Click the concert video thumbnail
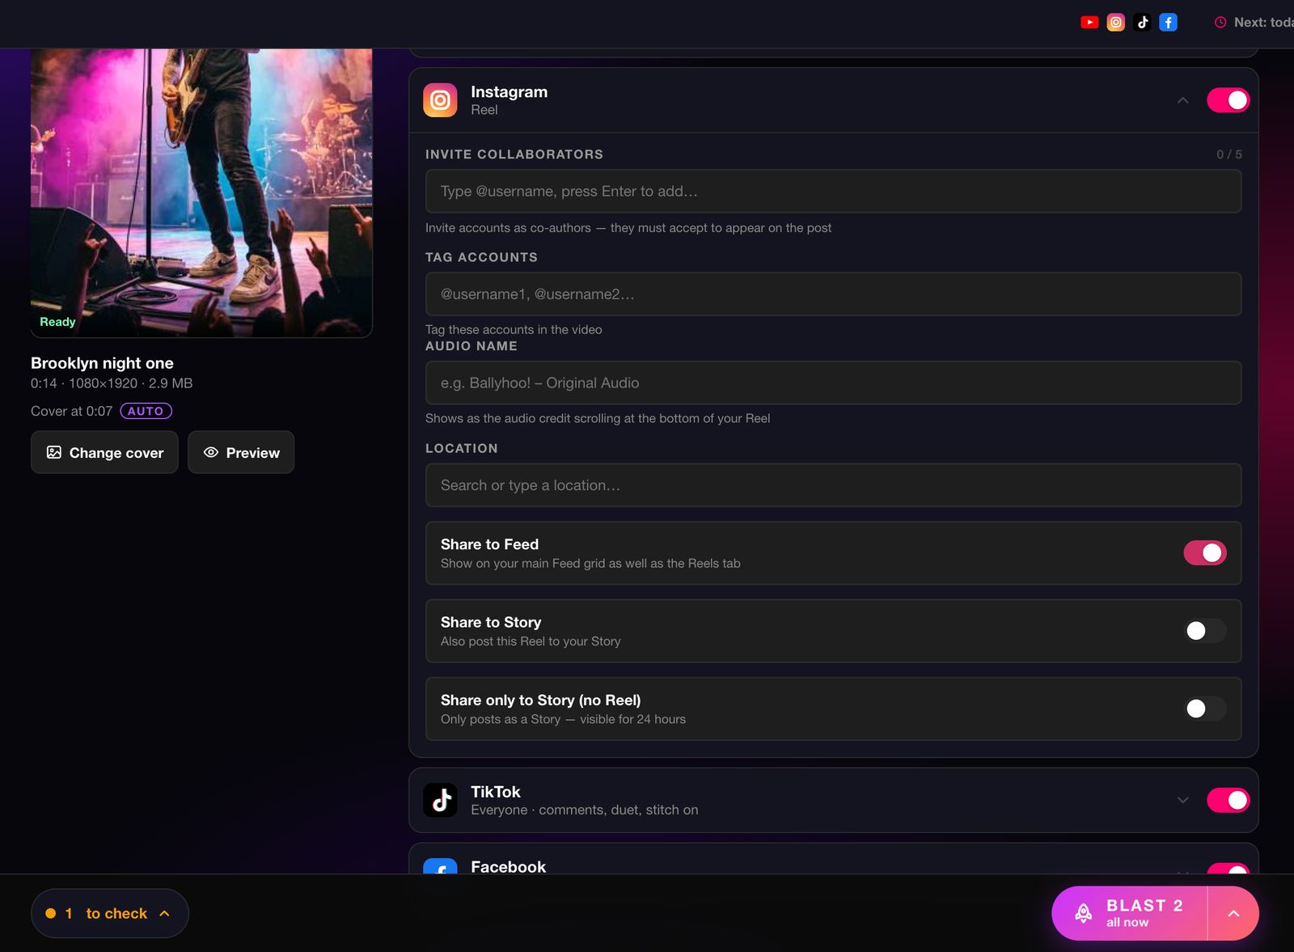Viewport: 1294px width, 952px height. [201, 193]
